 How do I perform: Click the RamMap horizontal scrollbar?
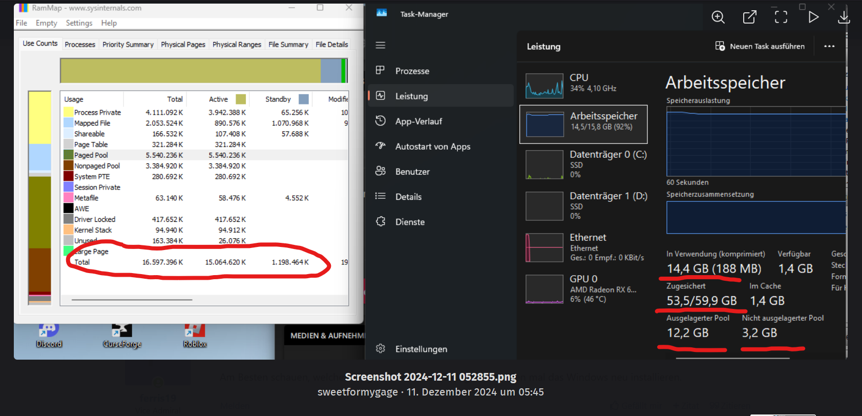(x=132, y=300)
